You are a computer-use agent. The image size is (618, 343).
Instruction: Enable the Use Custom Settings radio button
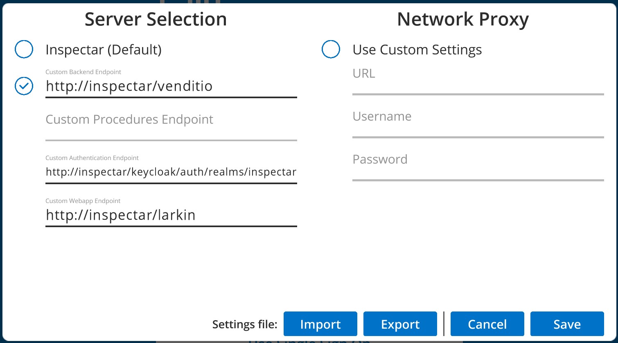click(331, 50)
